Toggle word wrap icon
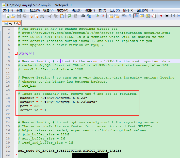This screenshot has height=158, width=180. 124,16
